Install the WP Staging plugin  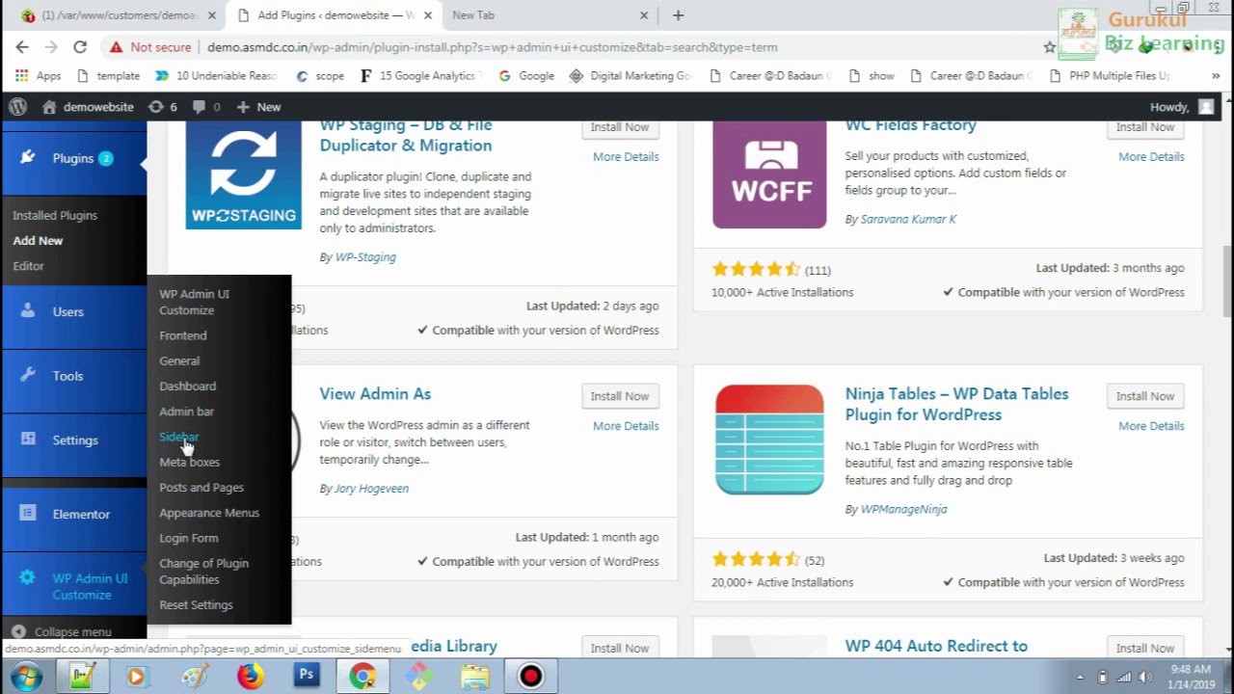(619, 127)
